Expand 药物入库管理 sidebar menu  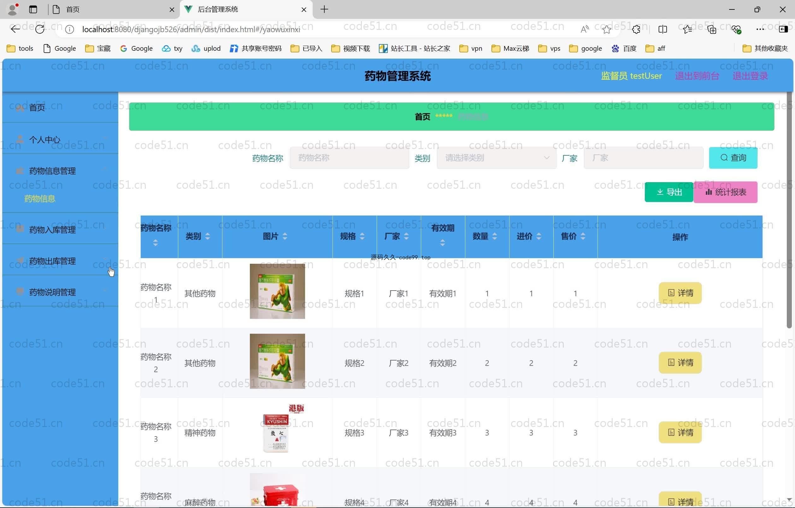tap(60, 230)
